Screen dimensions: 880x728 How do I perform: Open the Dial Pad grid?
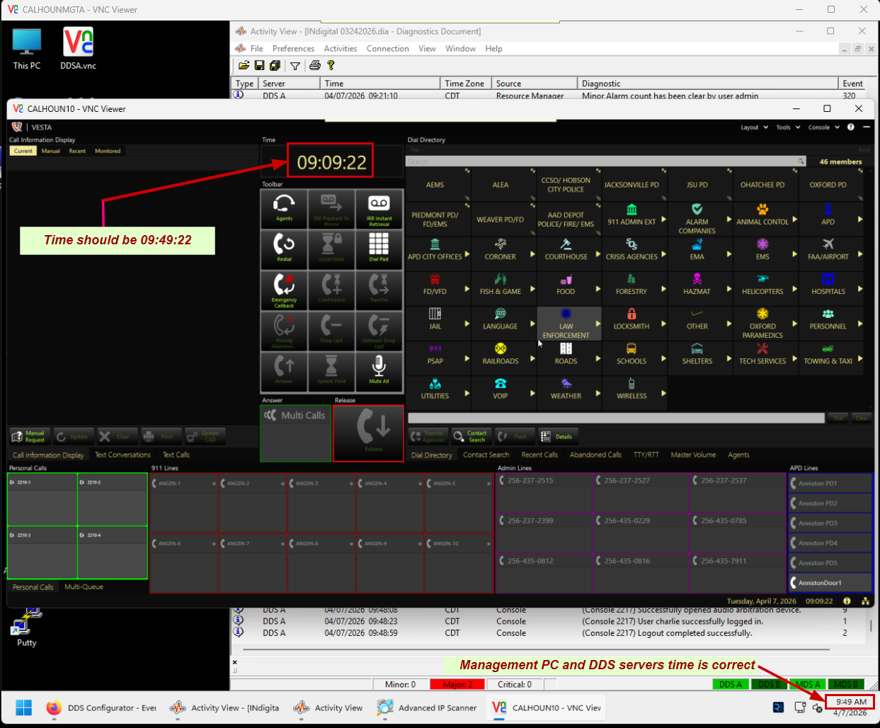[x=379, y=249]
